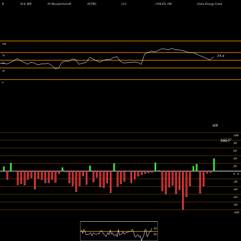Click the MR axis label -20
The width and height of the screenshot is (241, 241).
(235, 182)
